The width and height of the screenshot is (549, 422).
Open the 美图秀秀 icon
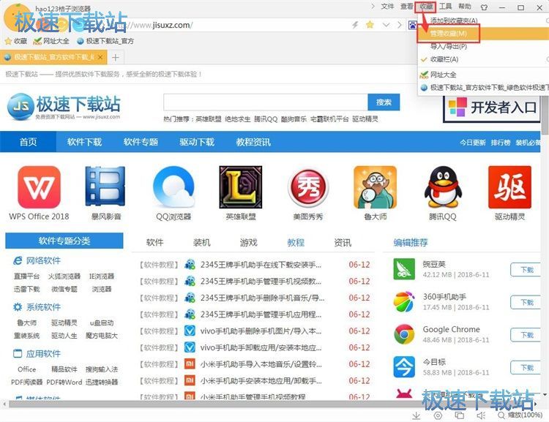308,187
